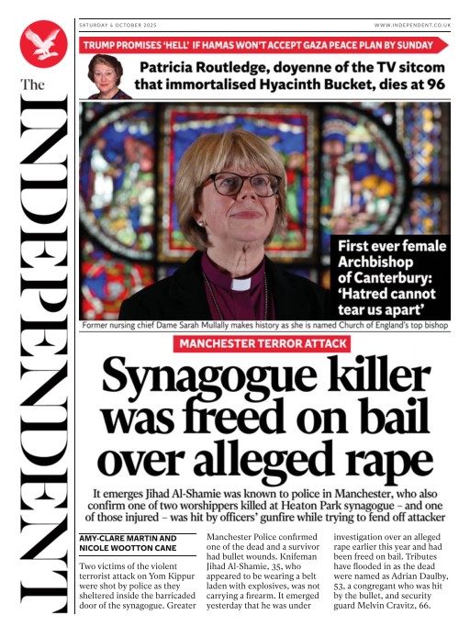Click the Dame Sarah Mullally photo caption

[x=264, y=325]
